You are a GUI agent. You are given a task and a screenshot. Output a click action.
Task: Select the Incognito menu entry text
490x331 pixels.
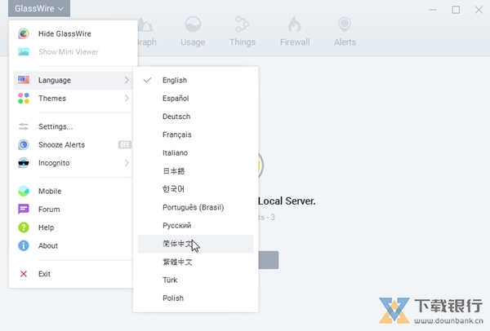[x=54, y=163]
